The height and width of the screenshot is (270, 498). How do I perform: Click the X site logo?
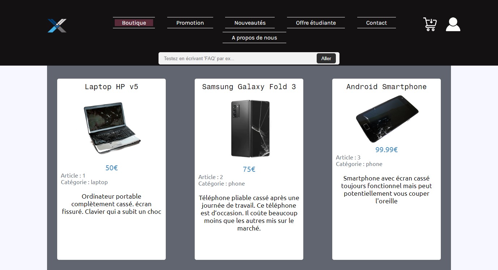coord(57,25)
